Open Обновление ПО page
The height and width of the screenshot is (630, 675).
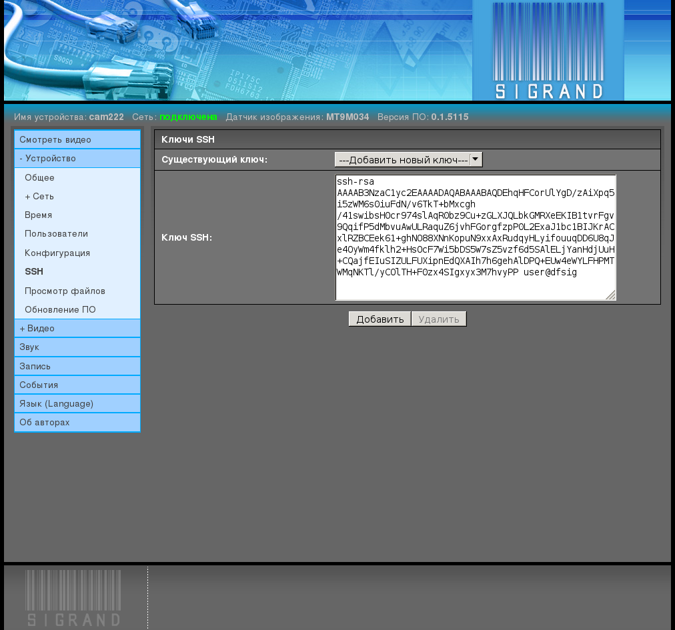click(60, 309)
